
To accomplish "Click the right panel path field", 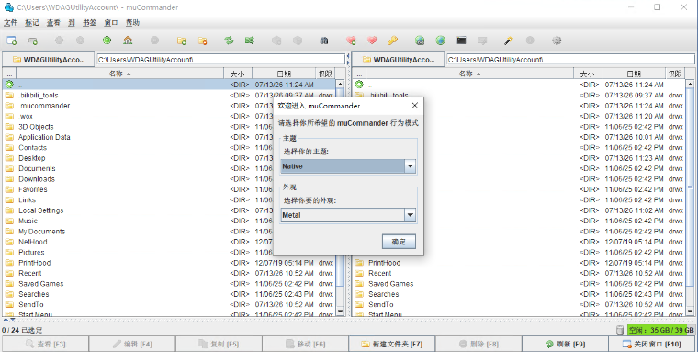I will coord(570,59).
